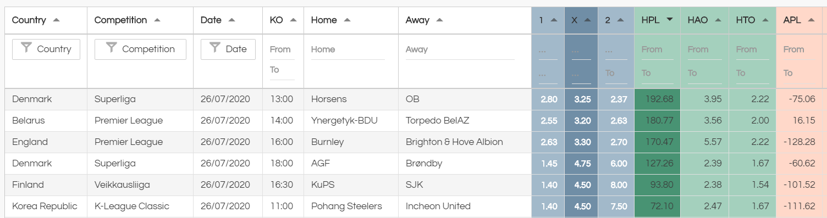
Task: Click the 192.68 HPL value cell
Action: point(657,99)
